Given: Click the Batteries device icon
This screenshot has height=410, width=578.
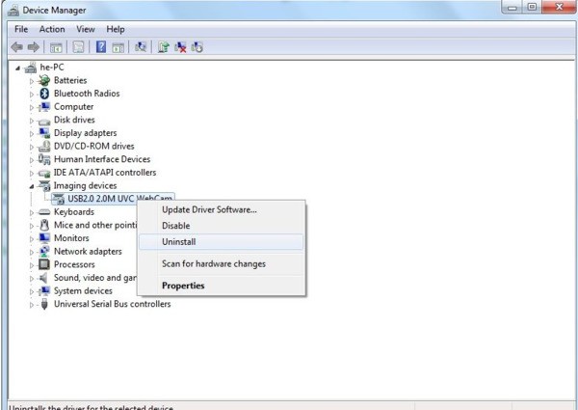Looking at the screenshot, I should pyautogui.click(x=43, y=80).
